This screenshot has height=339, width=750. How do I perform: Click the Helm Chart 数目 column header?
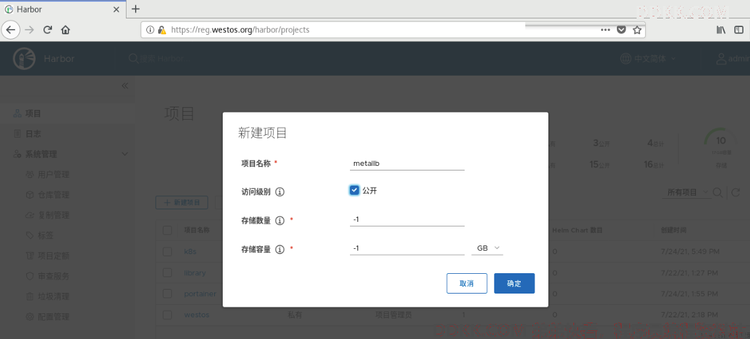tap(577, 230)
